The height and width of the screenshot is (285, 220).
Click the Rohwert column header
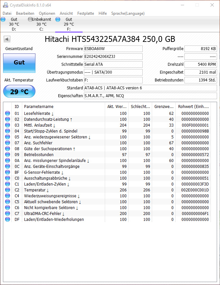click(193, 107)
